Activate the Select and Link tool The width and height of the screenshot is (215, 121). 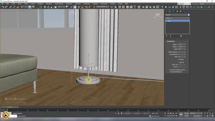click(x=10, y=7)
